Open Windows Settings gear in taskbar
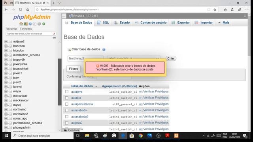This screenshot has height=142, width=253. 96,136
